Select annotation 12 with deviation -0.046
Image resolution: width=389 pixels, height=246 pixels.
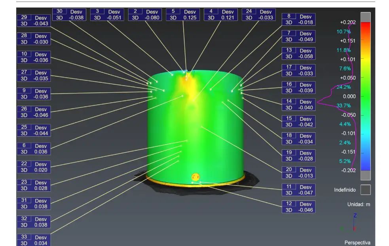click(x=298, y=207)
